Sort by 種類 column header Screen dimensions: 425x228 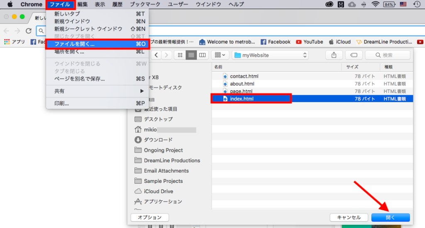click(x=396, y=67)
